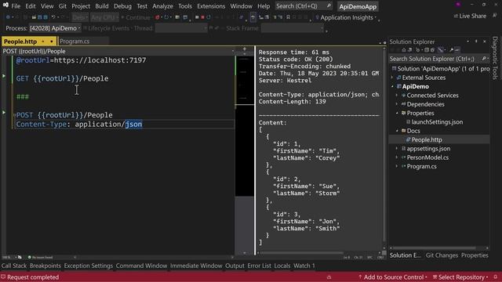
Task: Expand the Connected Services node
Action: pos(397,96)
